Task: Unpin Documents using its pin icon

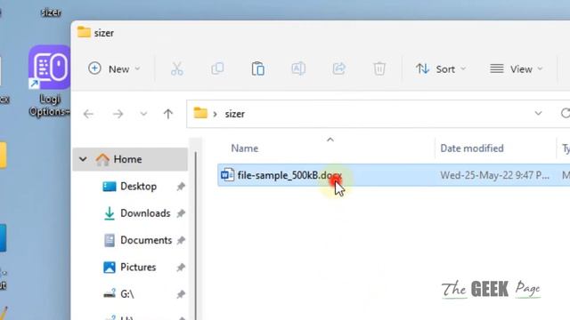Action: [x=181, y=240]
